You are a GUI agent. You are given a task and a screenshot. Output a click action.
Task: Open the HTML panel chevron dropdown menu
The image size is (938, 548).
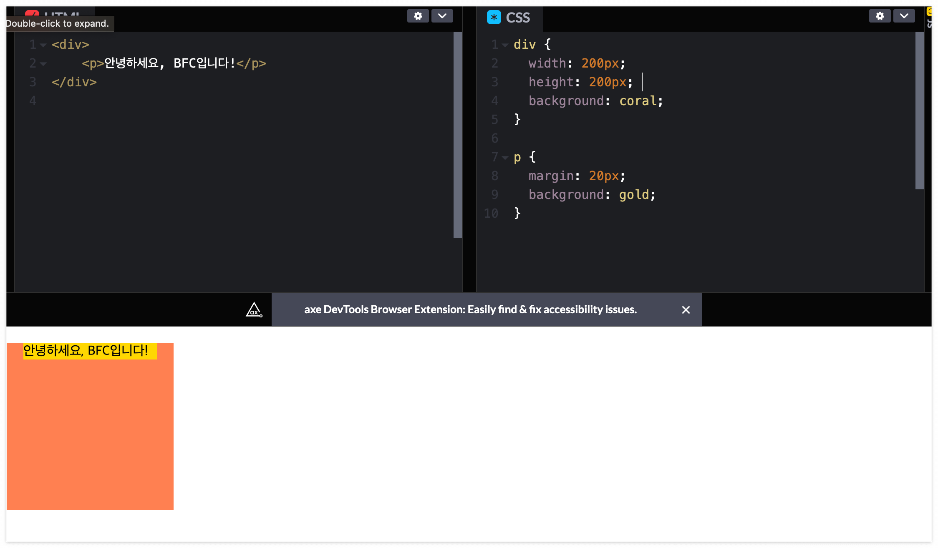pyautogui.click(x=442, y=16)
